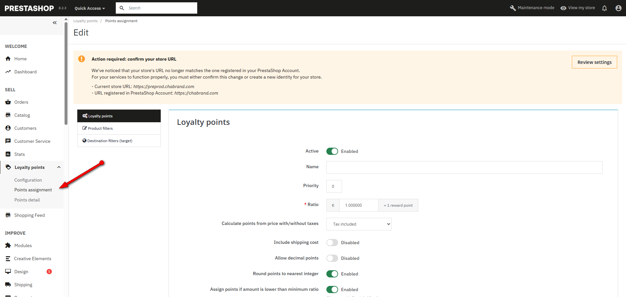Open the Quick Access dropdown
The width and height of the screenshot is (626, 297).
click(90, 8)
